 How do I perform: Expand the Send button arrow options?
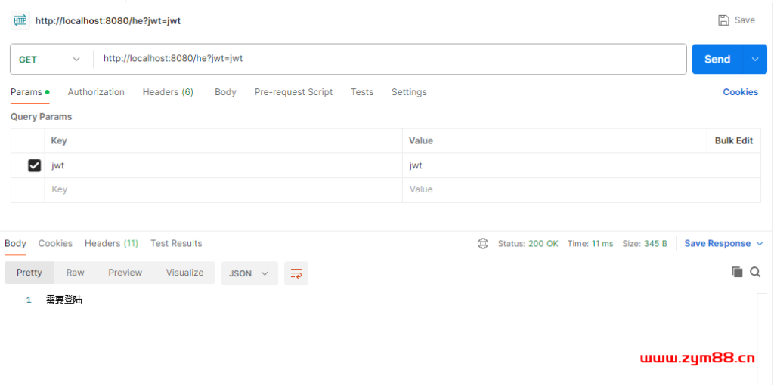(x=754, y=60)
